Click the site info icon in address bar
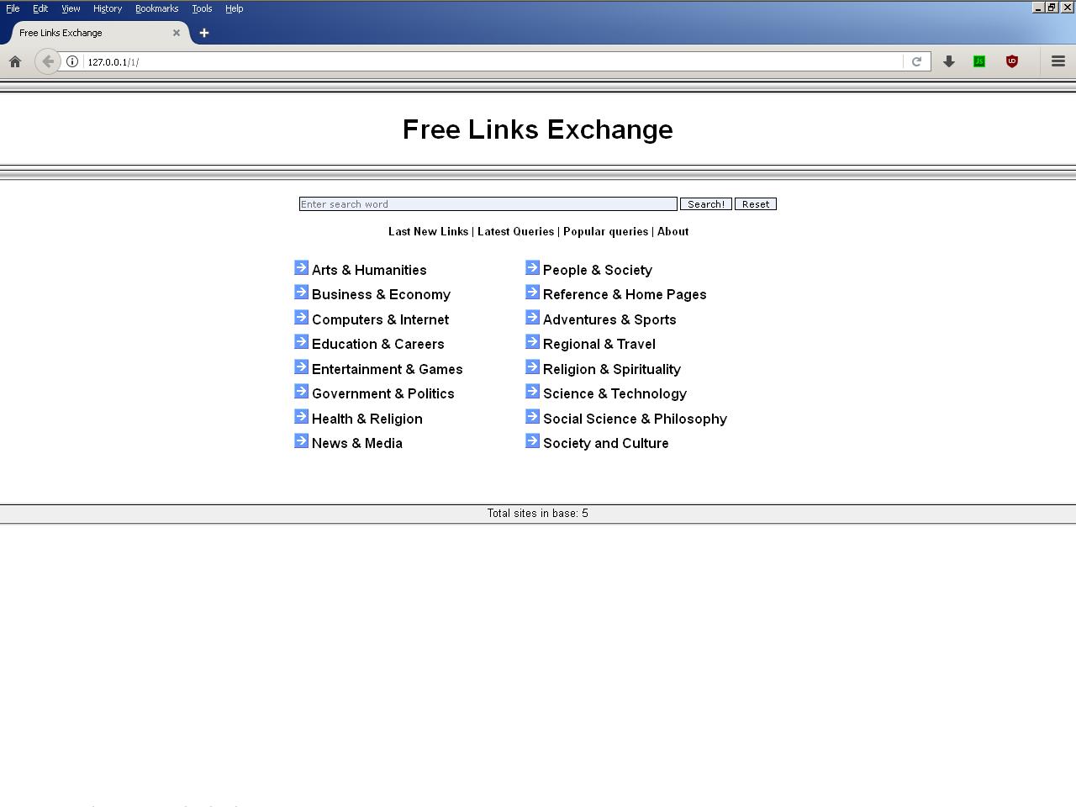Viewport: 1076px width, 807px height. [x=72, y=61]
